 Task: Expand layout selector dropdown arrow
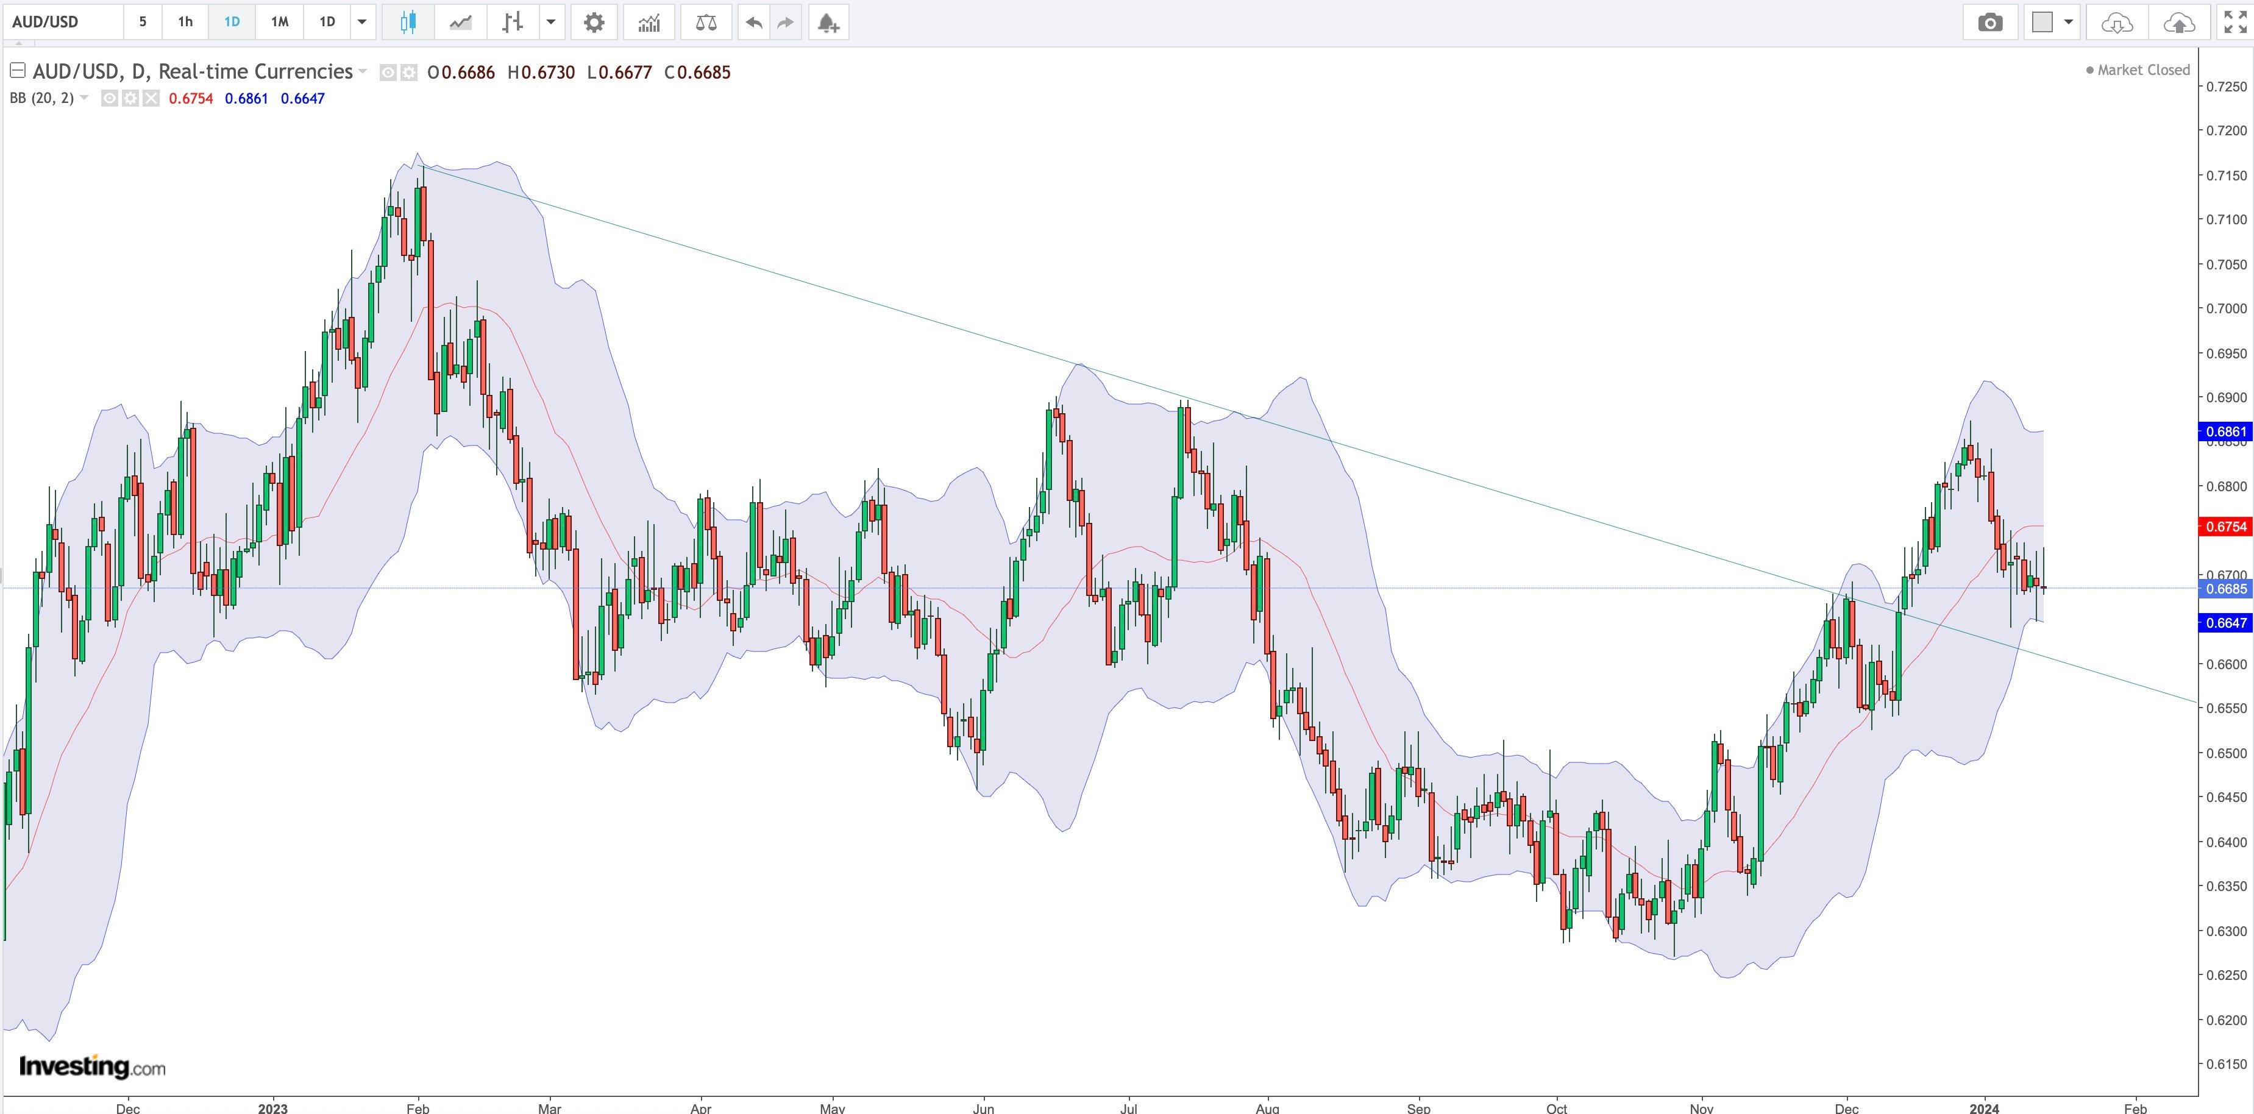[x=2069, y=22]
